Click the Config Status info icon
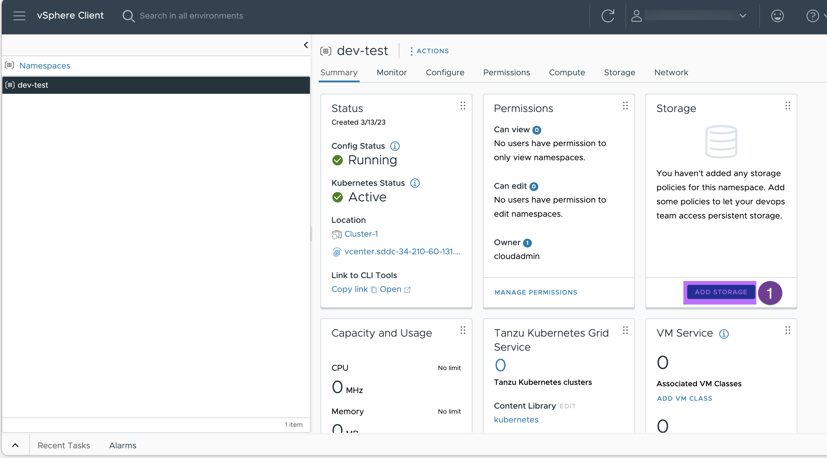This screenshot has width=827, height=458. click(395, 146)
